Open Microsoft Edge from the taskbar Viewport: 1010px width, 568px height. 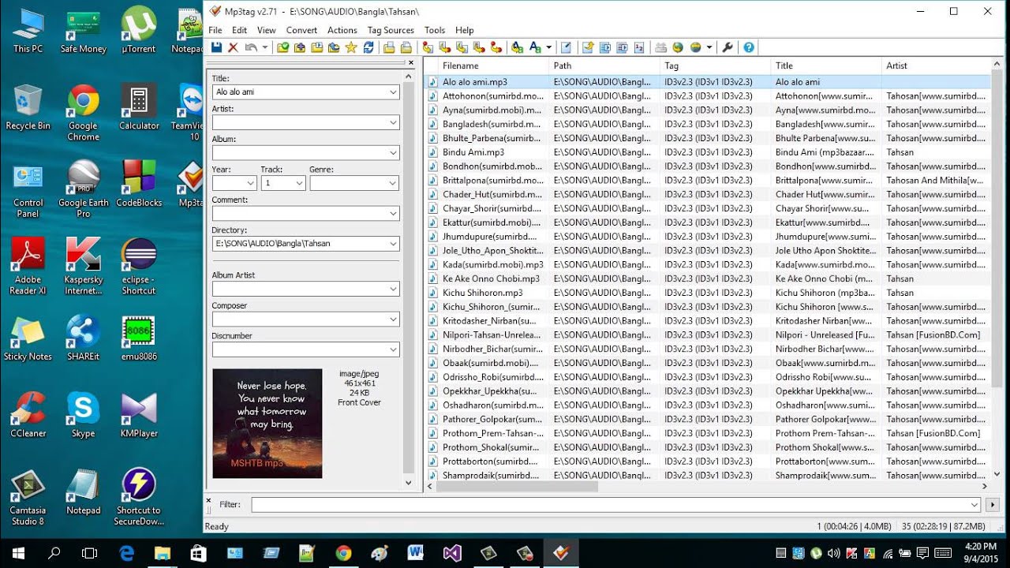tap(125, 553)
